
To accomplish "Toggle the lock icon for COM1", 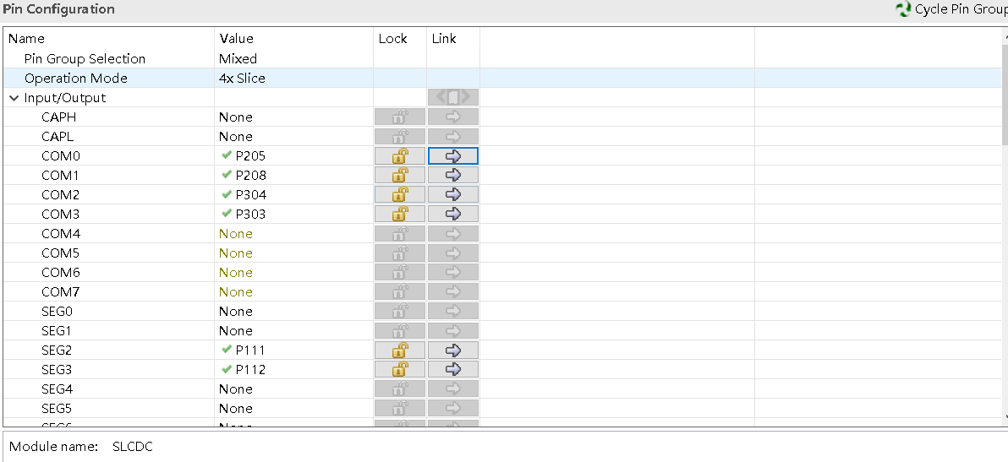I will [400, 175].
